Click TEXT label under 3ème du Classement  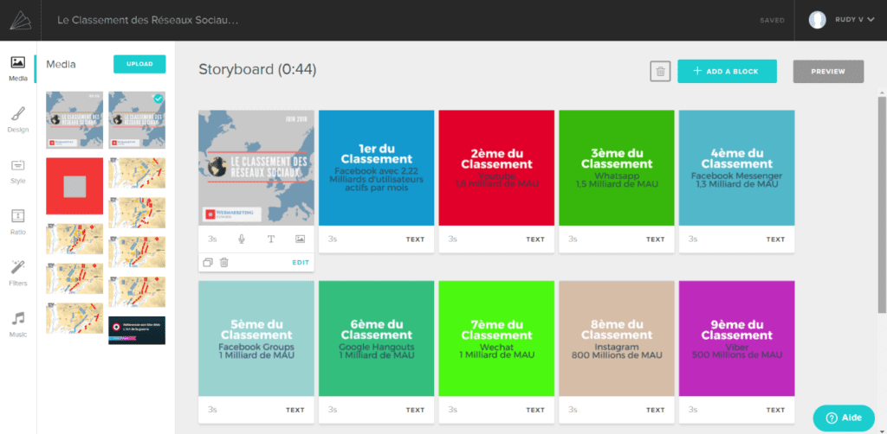point(656,239)
